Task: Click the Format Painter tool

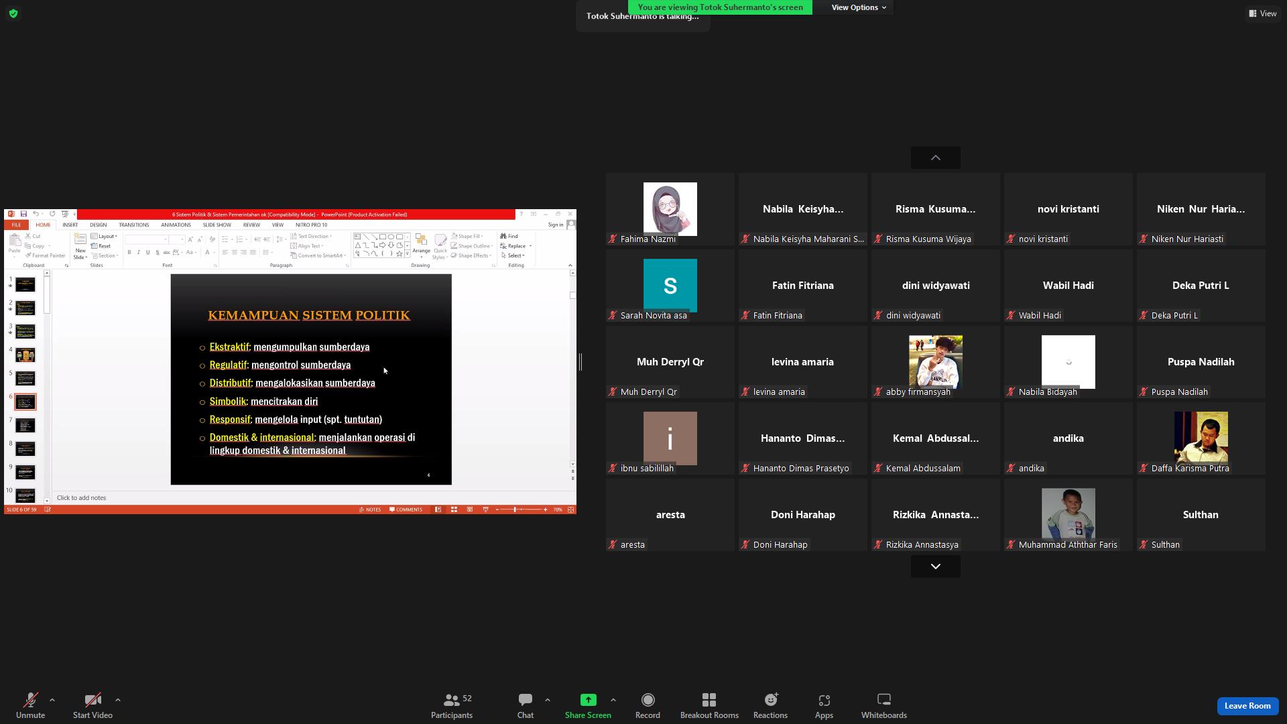Action: [46, 255]
